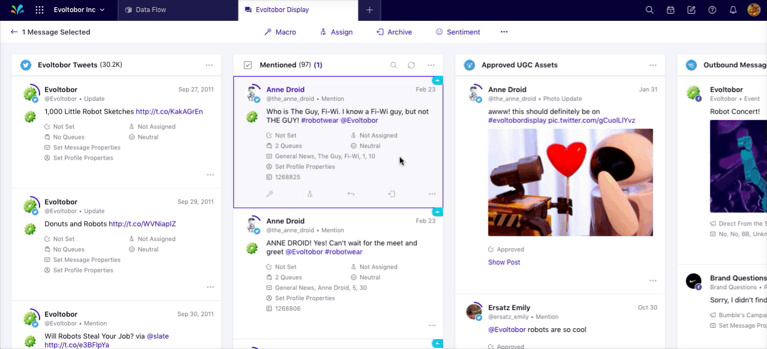Viewport: 767px width, 349px height.
Task: Click Archive in the selection toolbar
Action: [x=394, y=32]
